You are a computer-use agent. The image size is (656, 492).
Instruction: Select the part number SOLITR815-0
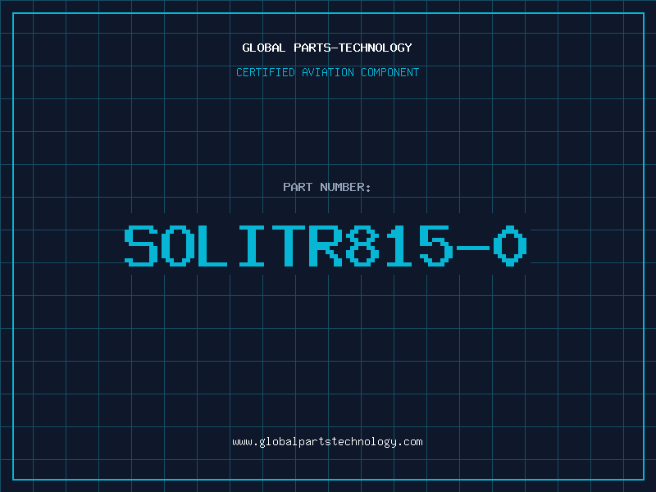[x=326, y=245]
